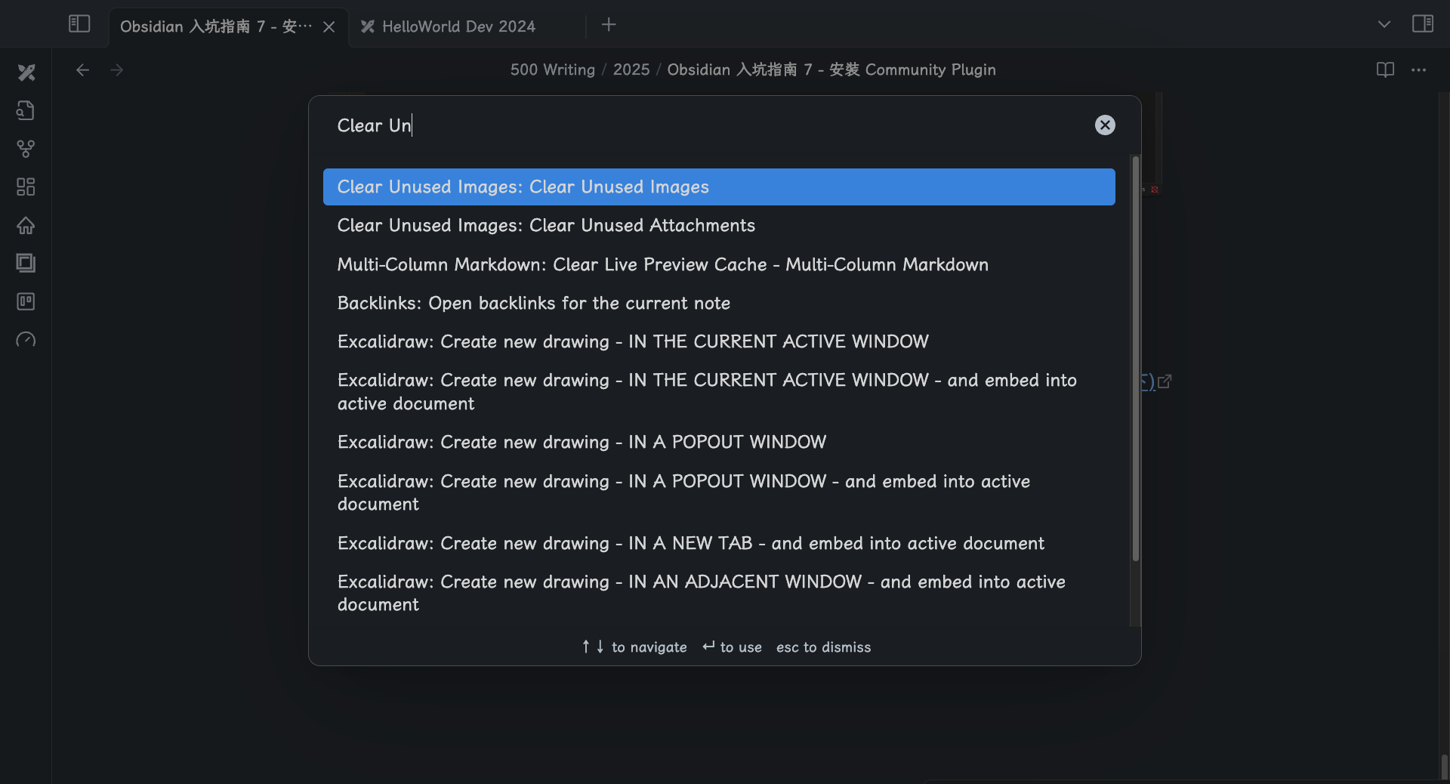
Task: Click the note title in breadcrumb
Action: point(831,69)
